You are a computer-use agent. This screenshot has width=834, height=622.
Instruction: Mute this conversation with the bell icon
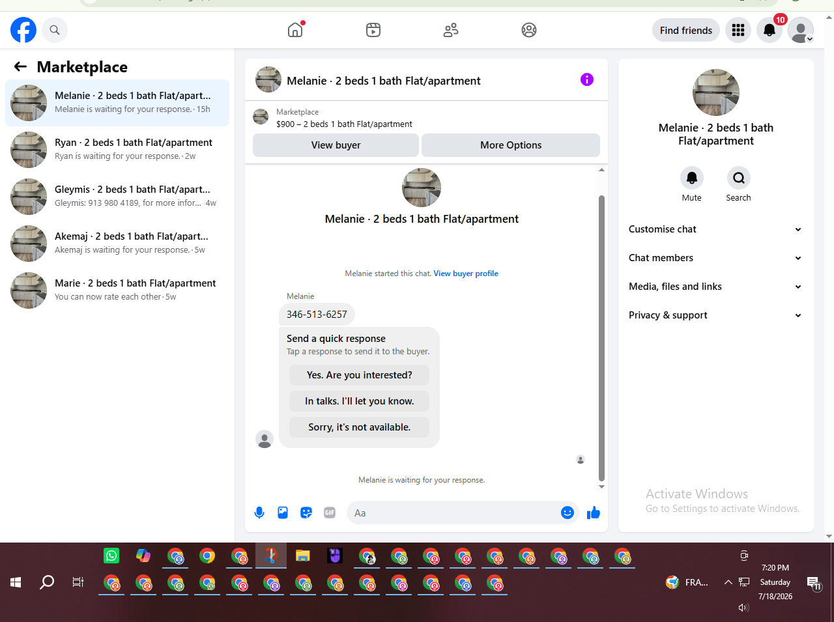(x=692, y=178)
